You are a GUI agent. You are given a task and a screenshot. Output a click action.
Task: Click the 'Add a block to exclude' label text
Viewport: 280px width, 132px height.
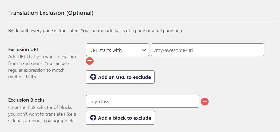(x=125, y=118)
